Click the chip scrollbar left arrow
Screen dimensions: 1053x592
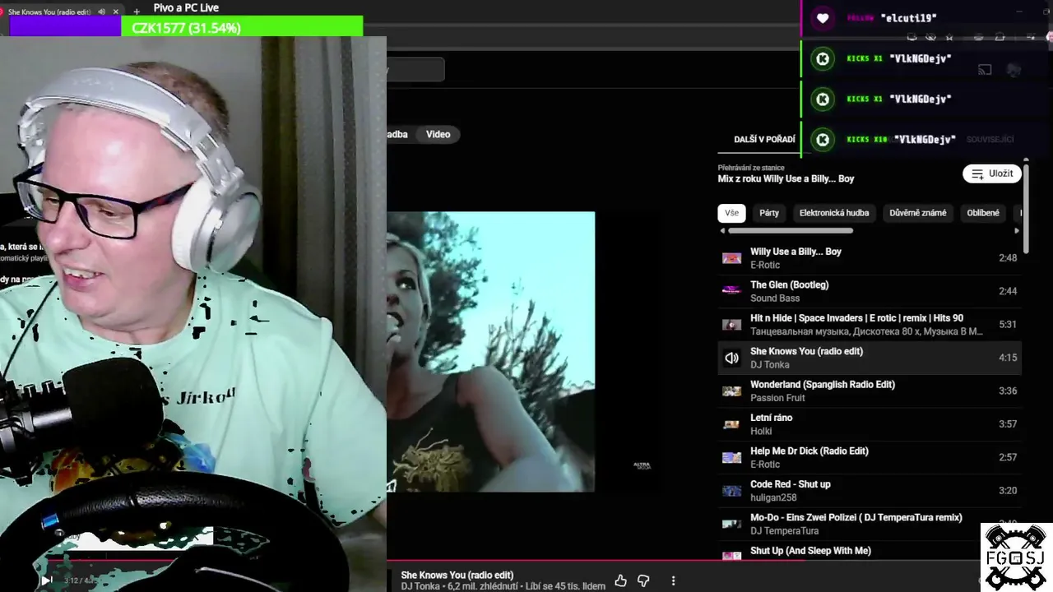point(723,231)
